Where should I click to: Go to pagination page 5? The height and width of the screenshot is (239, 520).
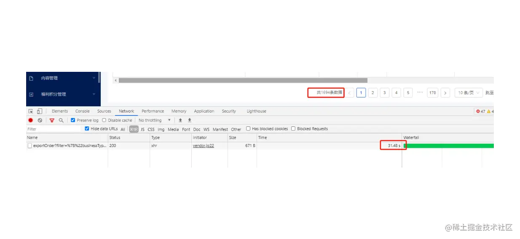[408, 93]
